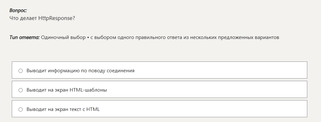Click empty area of the 'текст с HTML' card

[203, 109]
